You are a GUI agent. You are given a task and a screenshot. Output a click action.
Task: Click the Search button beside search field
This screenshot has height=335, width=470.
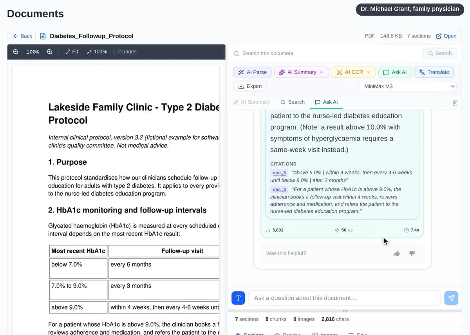point(440,53)
